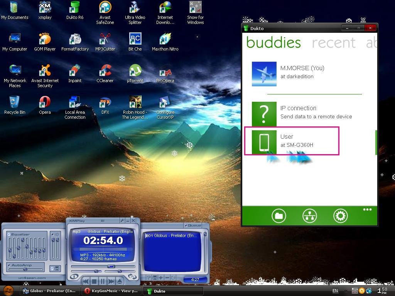Toggle the Queue button above XMPlay playlist

[x=193, y=225]
